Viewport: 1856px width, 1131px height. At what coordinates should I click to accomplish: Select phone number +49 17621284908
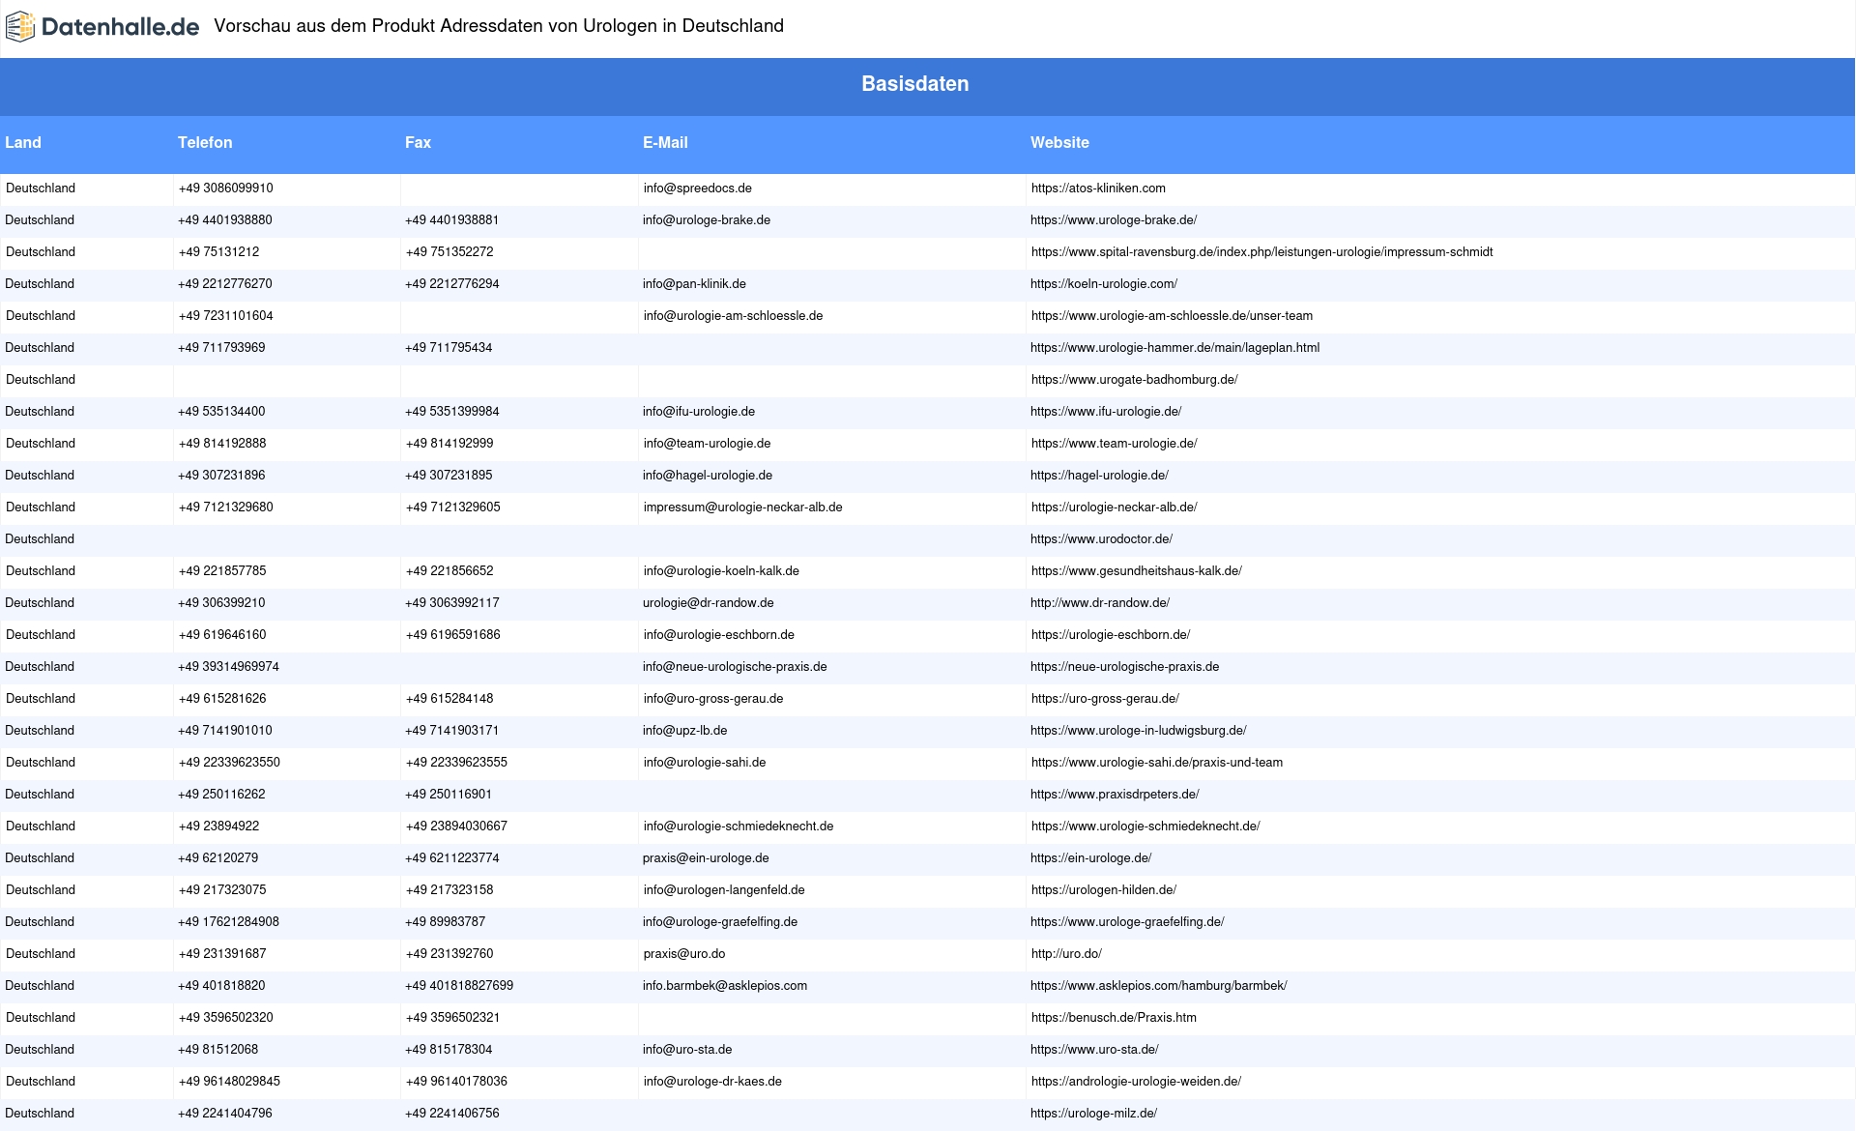coord(228,922)
